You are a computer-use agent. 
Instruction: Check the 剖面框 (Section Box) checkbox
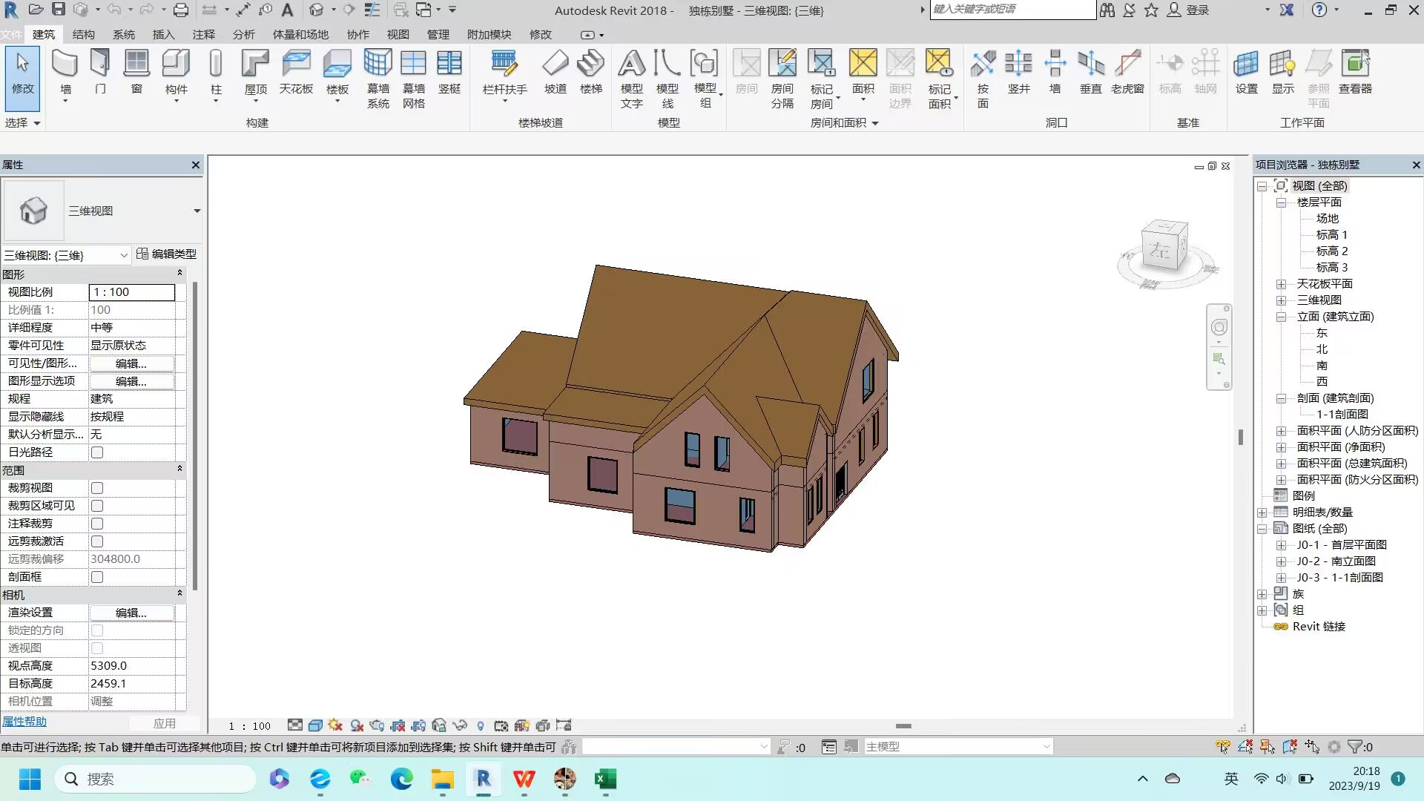[97, 577]
